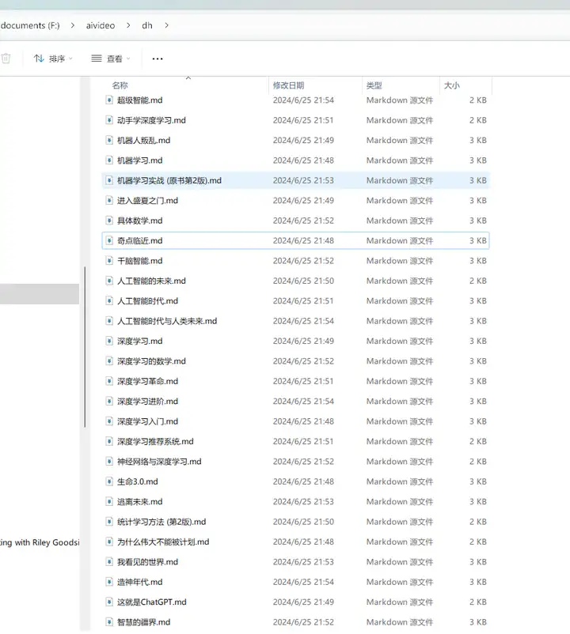The image size is (570, 634).
Task: Sort by 名称 column header
Action: (120, 85)
